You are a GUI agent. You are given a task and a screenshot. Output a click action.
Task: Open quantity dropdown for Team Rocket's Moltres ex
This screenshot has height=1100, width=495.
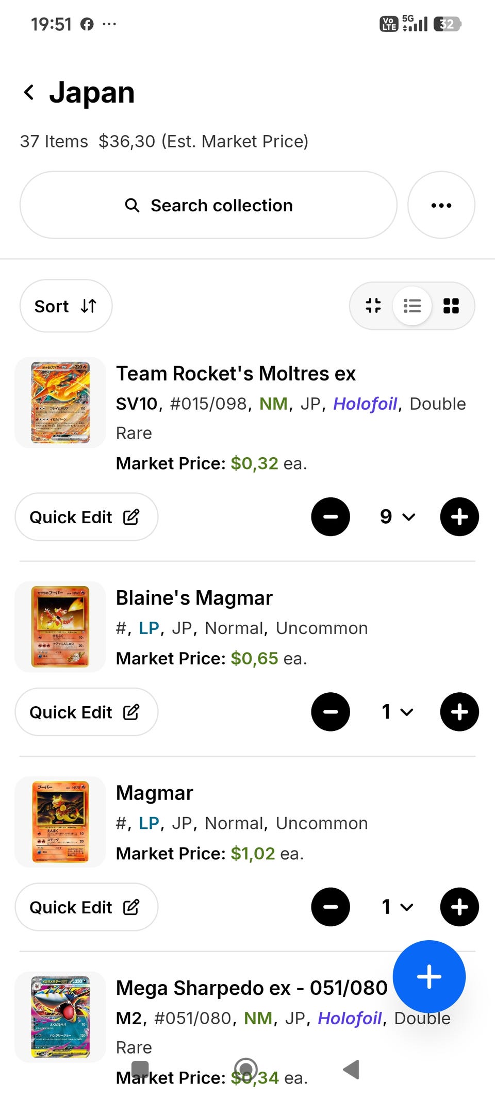pyautogui.click(x=397, y=516)
